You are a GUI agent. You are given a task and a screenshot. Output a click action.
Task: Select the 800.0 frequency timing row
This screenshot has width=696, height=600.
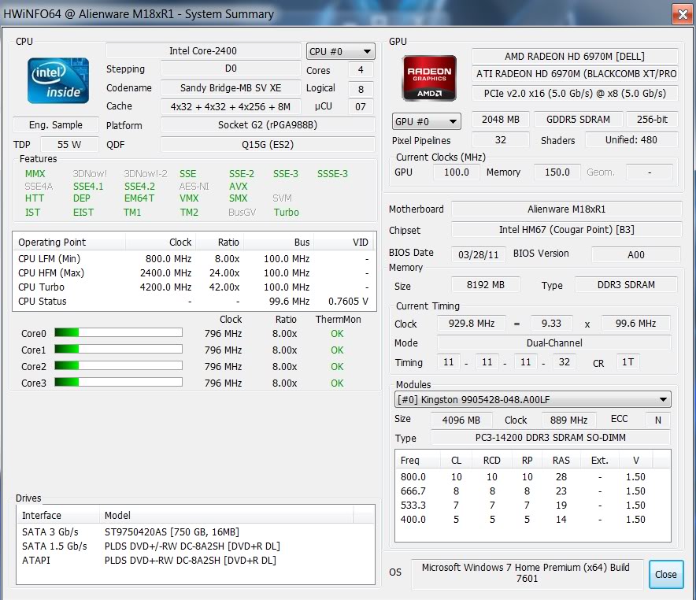533,477
